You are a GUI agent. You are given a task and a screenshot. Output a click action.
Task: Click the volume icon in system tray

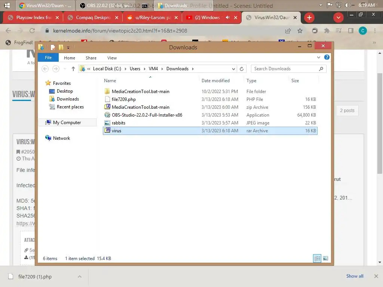[347, 5]
